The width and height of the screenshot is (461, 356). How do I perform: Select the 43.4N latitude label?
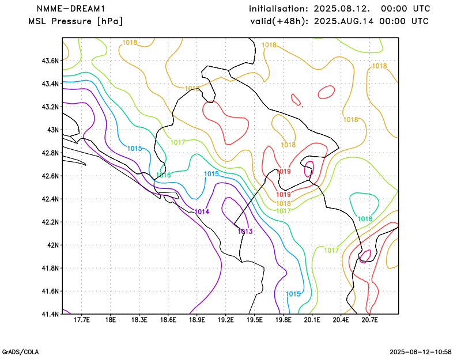(50, 84)
